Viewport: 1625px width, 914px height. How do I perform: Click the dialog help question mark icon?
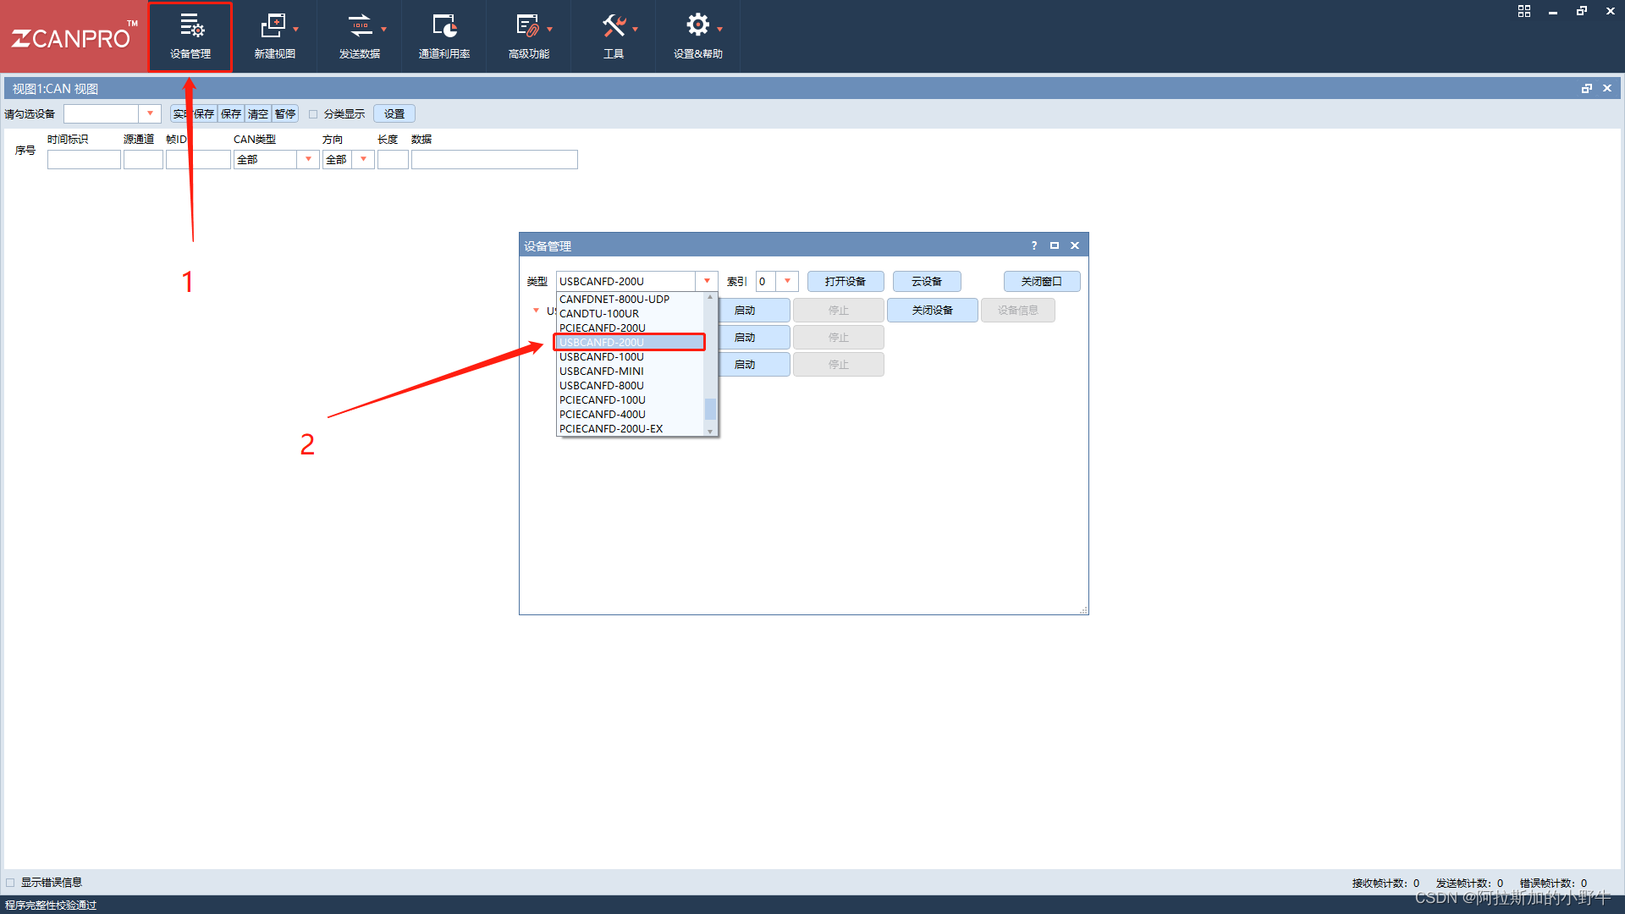(1033, 245)
